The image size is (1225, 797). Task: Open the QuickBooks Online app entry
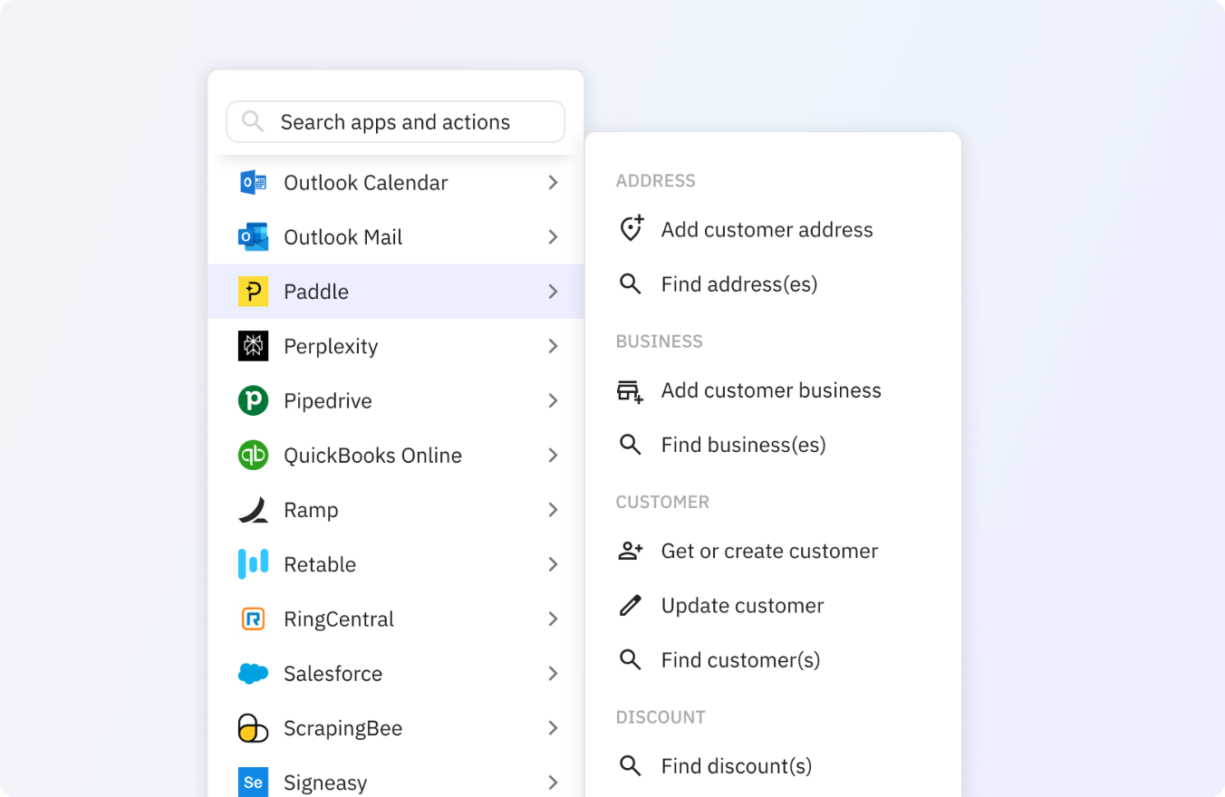[396, 455]
